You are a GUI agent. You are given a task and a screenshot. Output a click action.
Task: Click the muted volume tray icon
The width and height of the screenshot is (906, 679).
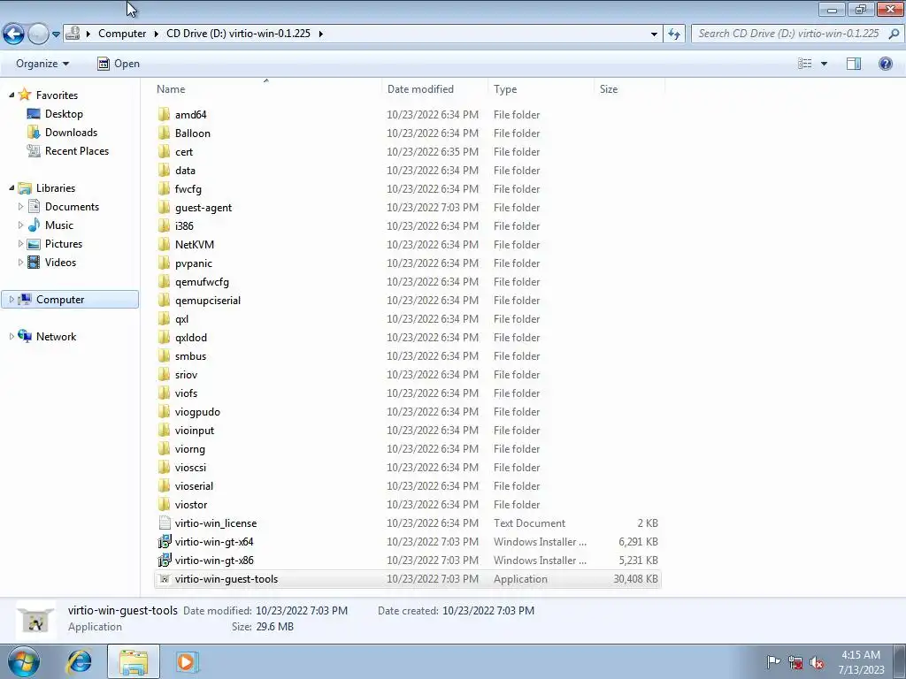click(x=817, y=663)
